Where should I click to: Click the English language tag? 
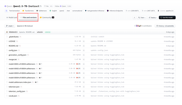pyautogui.click(x=53, y=11)
